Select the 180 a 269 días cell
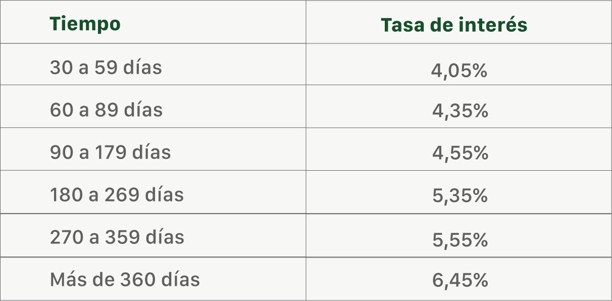 pyautogui.click(x=117, y=194)
